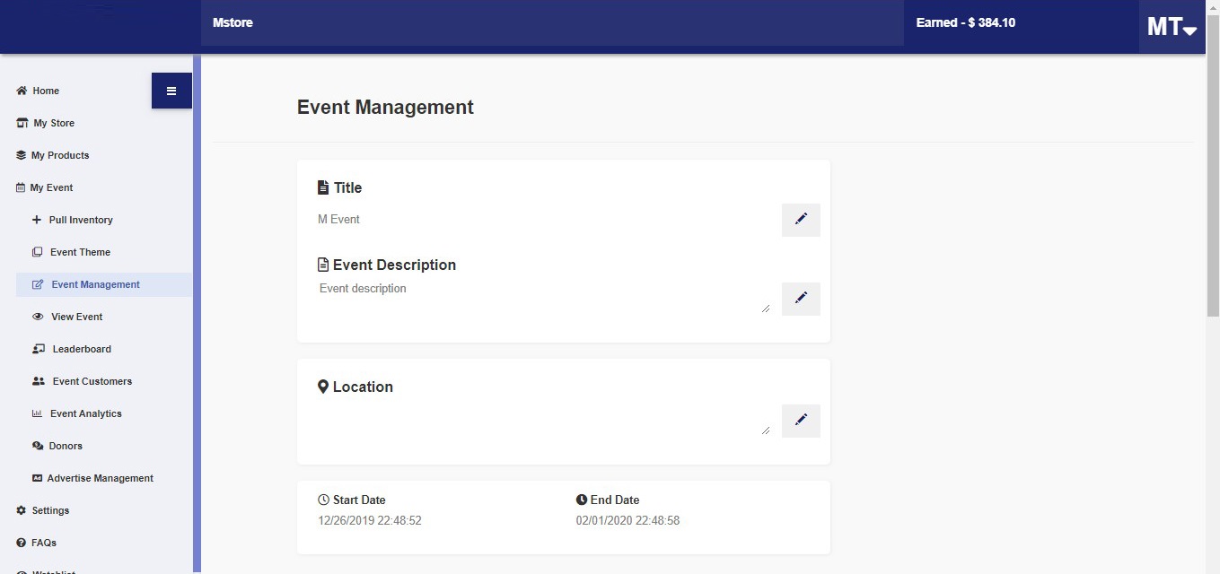Open Advertise Management page
Image resolution: width=1220 pixels, height=574 pixels.
101,478
